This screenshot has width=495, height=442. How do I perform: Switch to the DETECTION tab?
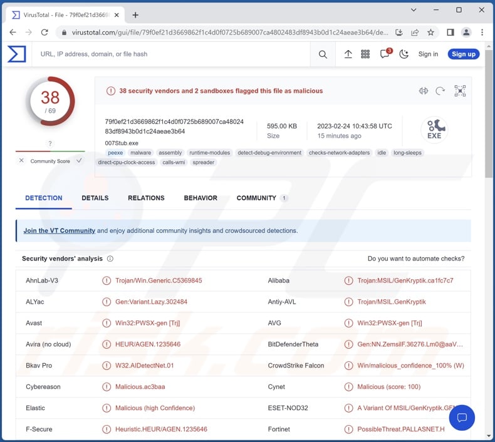click(44, 198)
